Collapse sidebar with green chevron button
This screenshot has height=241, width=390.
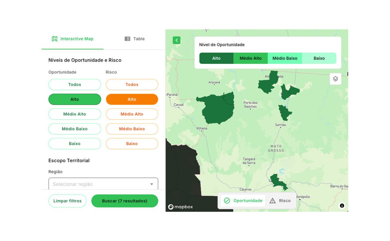pyautogui.click(x=176, y=40)
